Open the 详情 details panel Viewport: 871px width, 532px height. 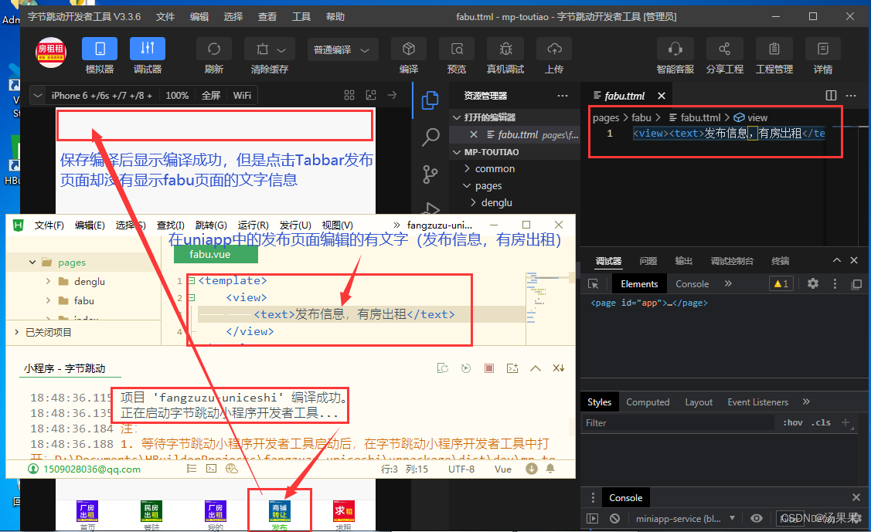pos(822,49)
